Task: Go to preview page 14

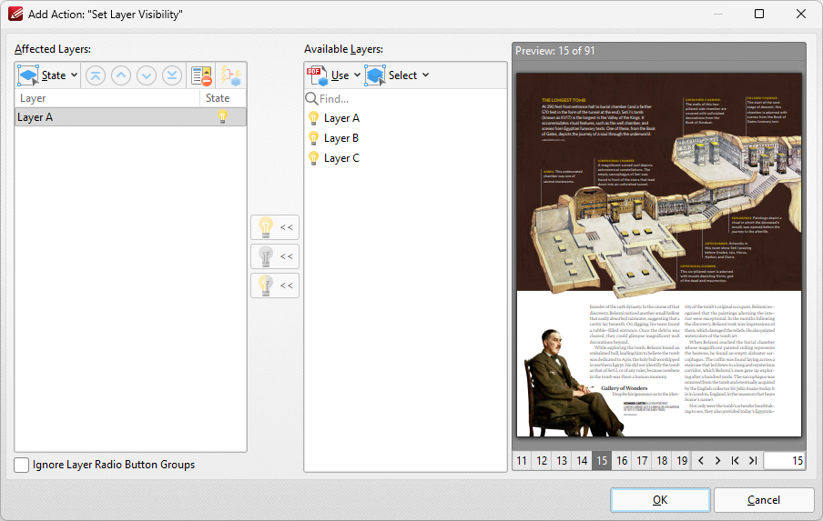Action: 582,461
